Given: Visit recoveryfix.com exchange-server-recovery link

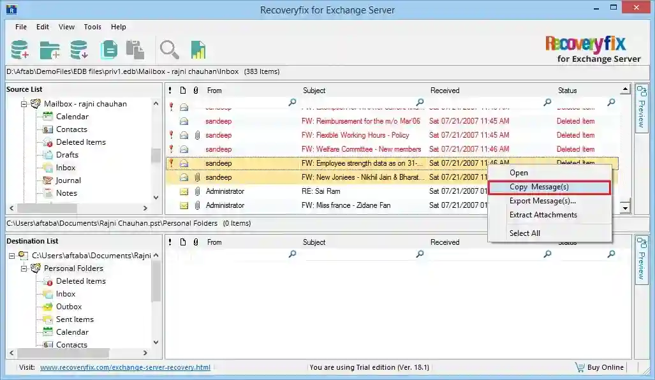Looking at the screenshot, I should pos(125,367).
